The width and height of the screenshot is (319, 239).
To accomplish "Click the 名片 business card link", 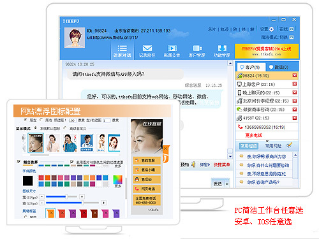I will coord(212,29).
